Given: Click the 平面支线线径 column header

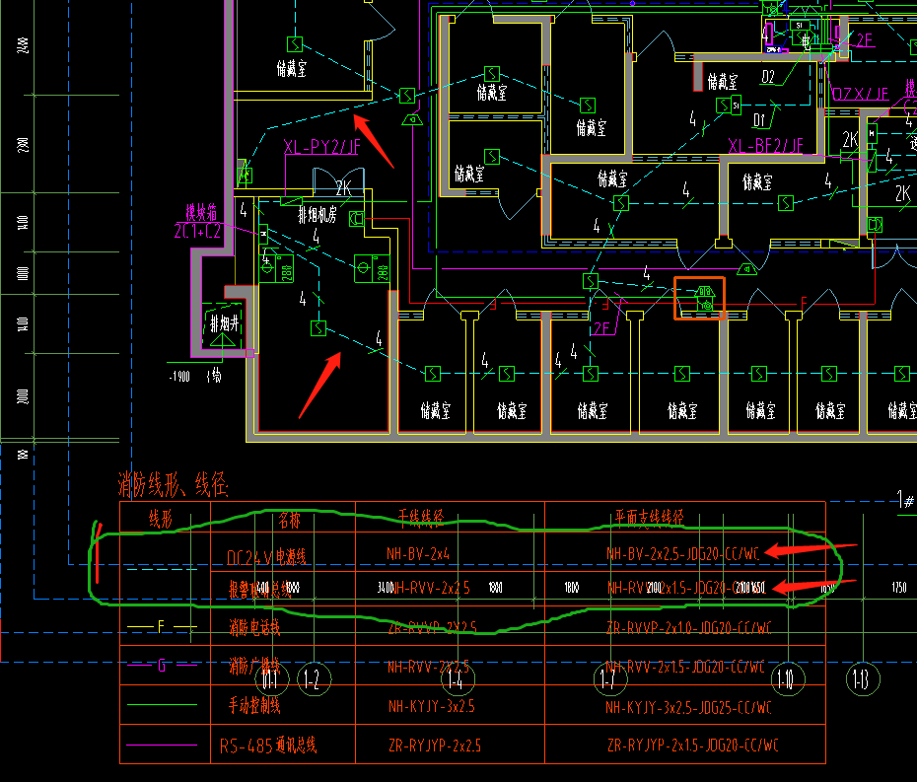Looking at the screenshot, I should 649,517.
